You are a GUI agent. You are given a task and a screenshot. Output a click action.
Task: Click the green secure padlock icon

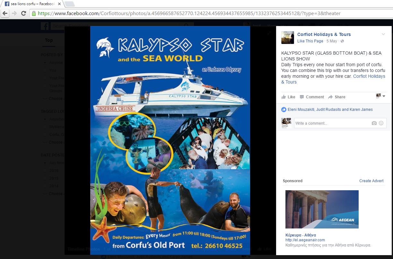34,13
